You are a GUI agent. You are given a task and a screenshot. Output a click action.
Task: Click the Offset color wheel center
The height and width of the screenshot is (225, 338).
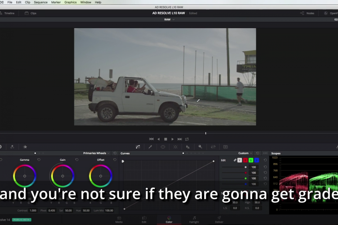pos(100,176)
